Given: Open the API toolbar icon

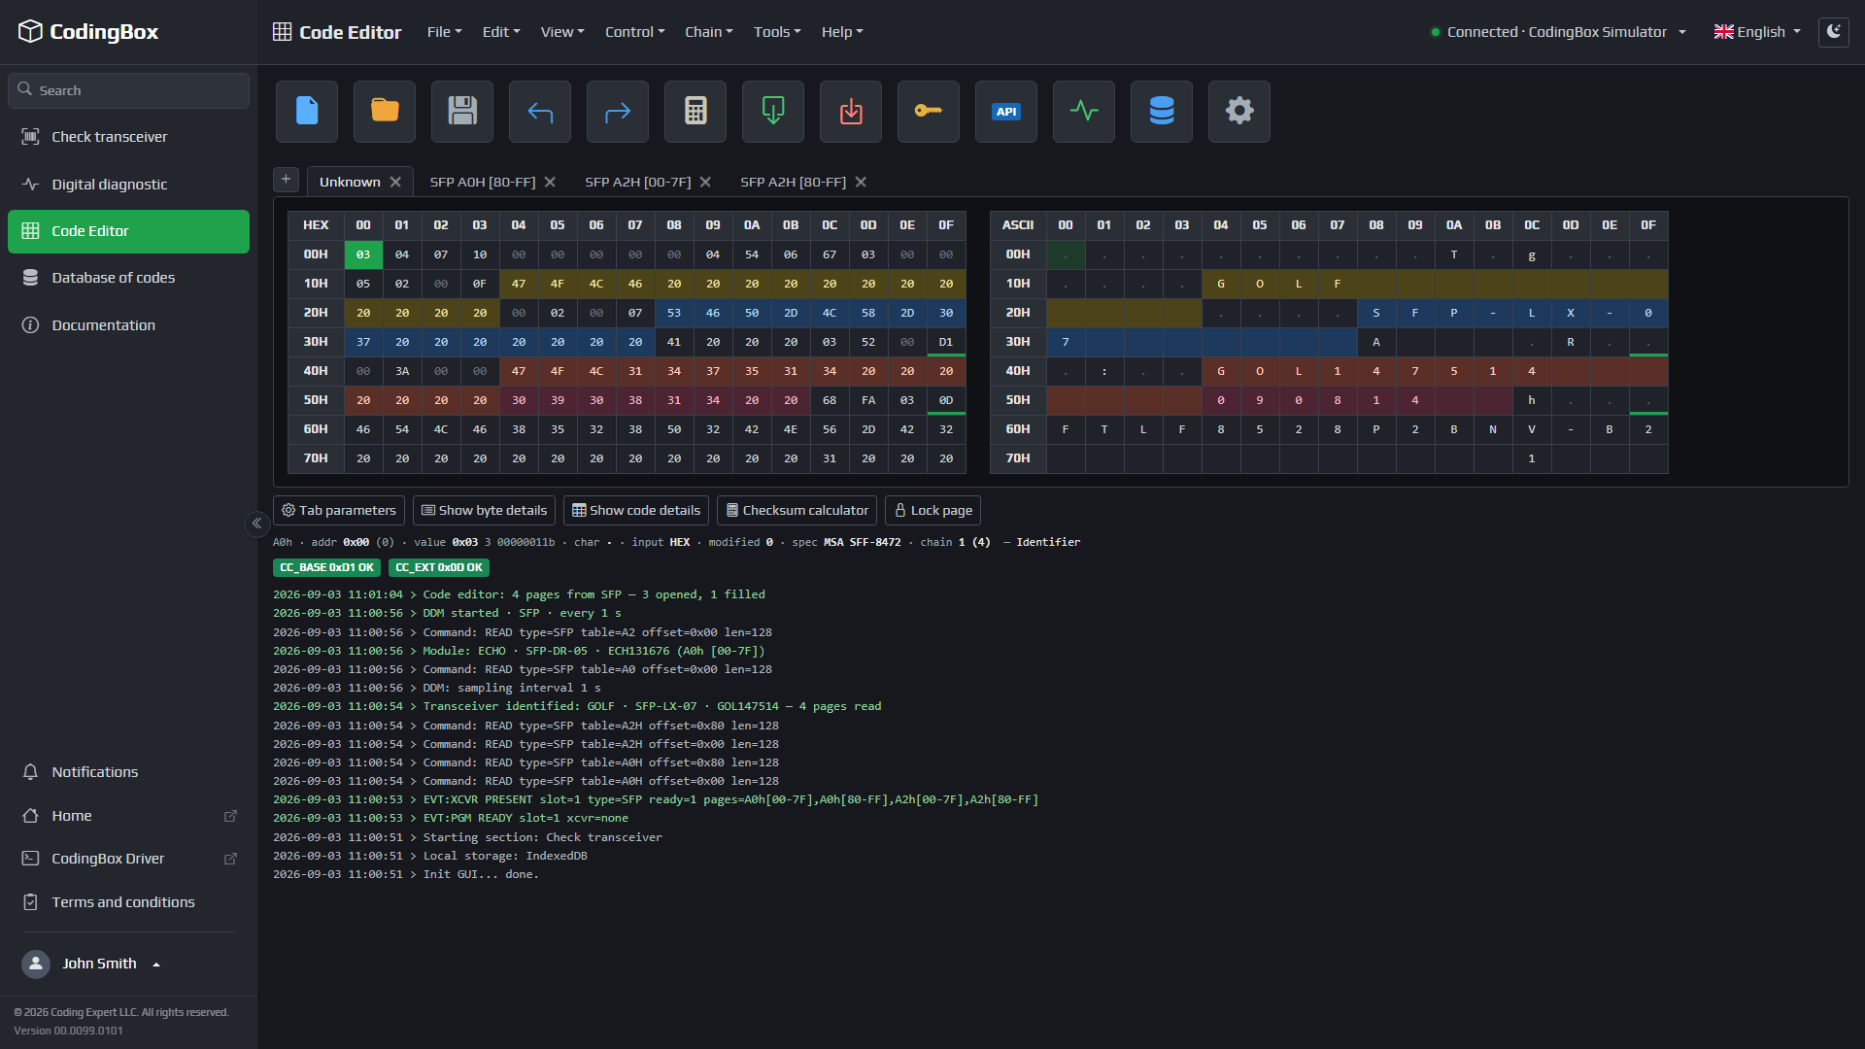Looking at the screenshot, I should click(1006, 112).
